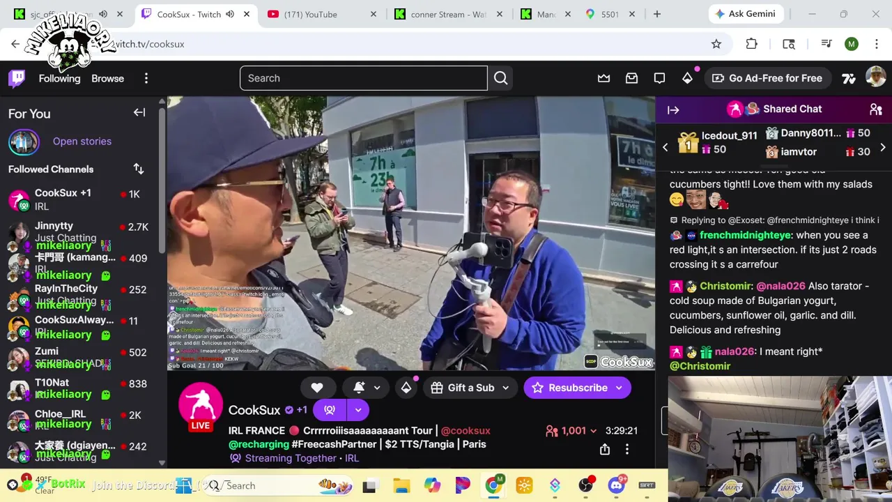This screenshot has width=892, height=502.
Task: Toggle notifications bell for CookSux
Action: tap(359, 388)
